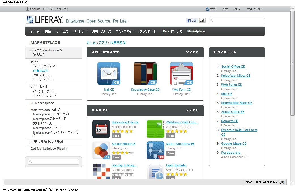The height and width of the screenshot is (191, 295).
Task: Open Get Marketplace Plugin in sidebar
Action: point(48,149)
